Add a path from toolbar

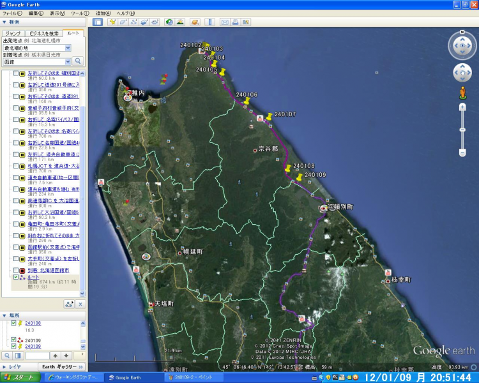click(134, 22)
